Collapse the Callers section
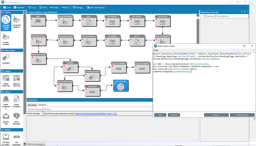The height and width of the screenshot is (146, 256). click(3, 12)
